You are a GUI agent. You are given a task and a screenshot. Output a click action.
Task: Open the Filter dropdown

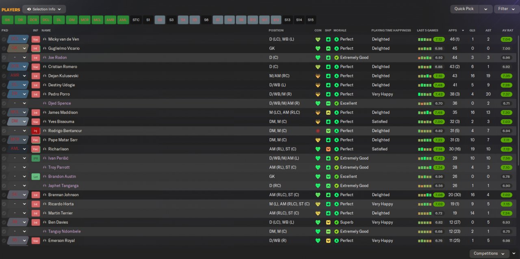[x=507, y=9]
